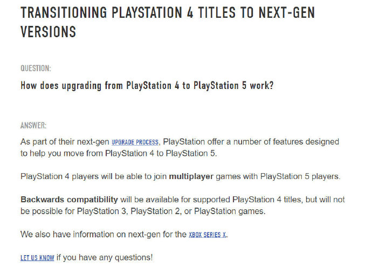Viewport: 372px width, 274px height.
Task: Click the "ANSWER:" label
Action: click(33, 126)
